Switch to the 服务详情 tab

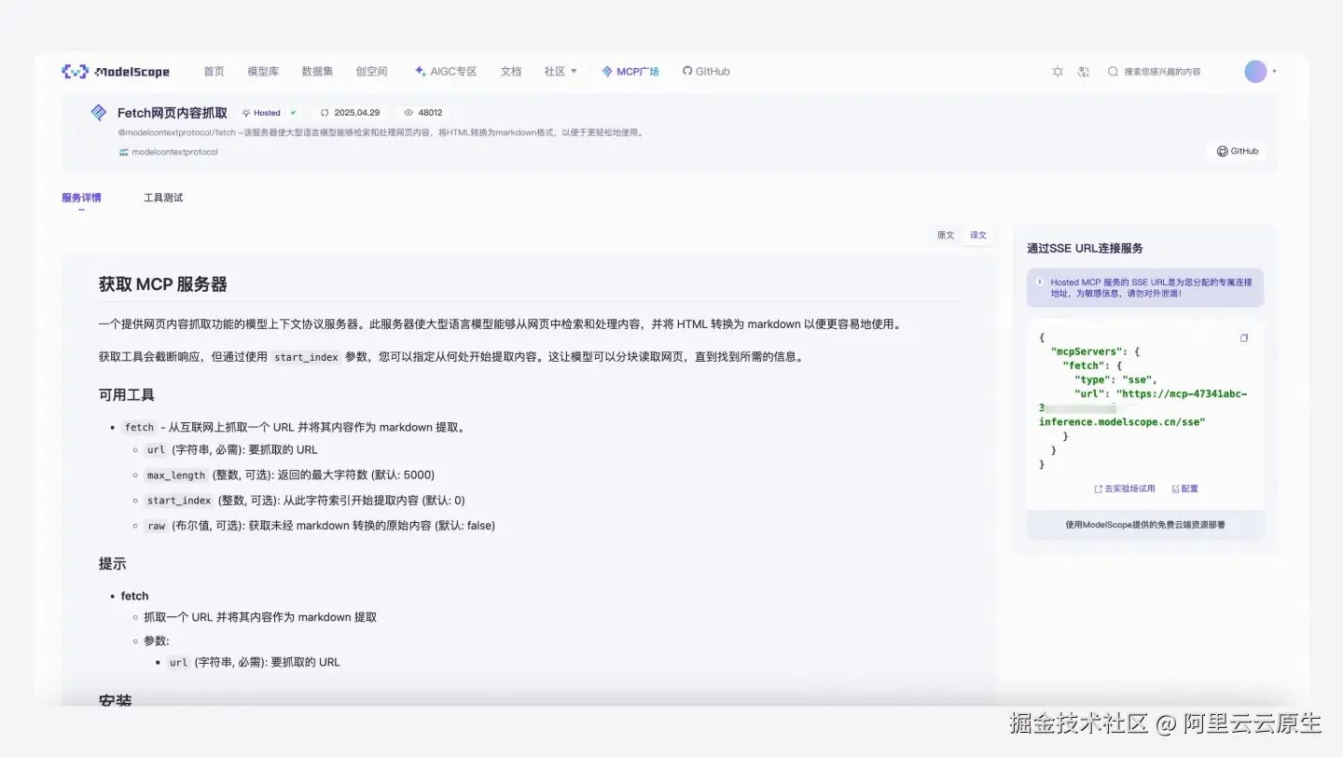(81, 198)
